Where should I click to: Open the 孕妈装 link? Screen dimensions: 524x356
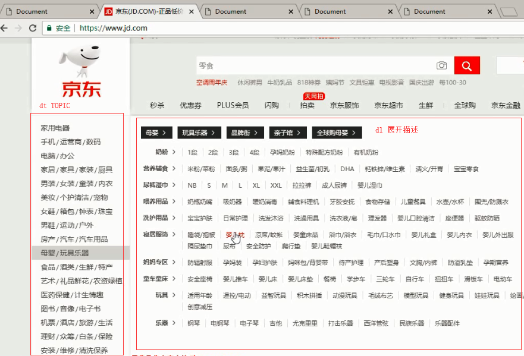(x=232, y=263)
